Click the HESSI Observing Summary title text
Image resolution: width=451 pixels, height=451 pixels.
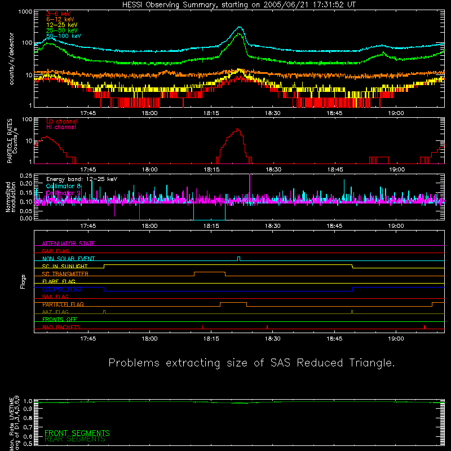tap(238, 5)
